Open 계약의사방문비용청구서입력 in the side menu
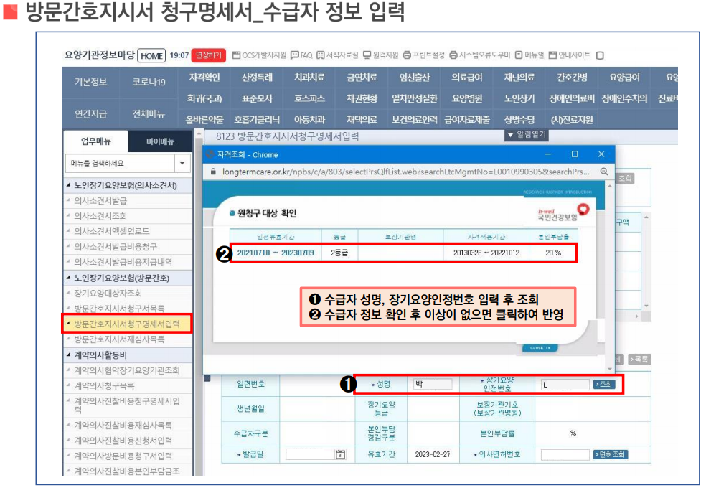Image resolution: width=706 pixels, height=488 pixels. (x=123, y=456)
